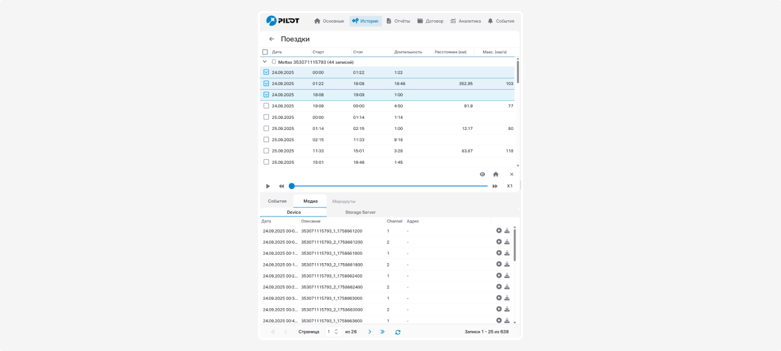
Task: Click the playback timeline slider handle
Action: pyautogui.click(x=292, y=186)
